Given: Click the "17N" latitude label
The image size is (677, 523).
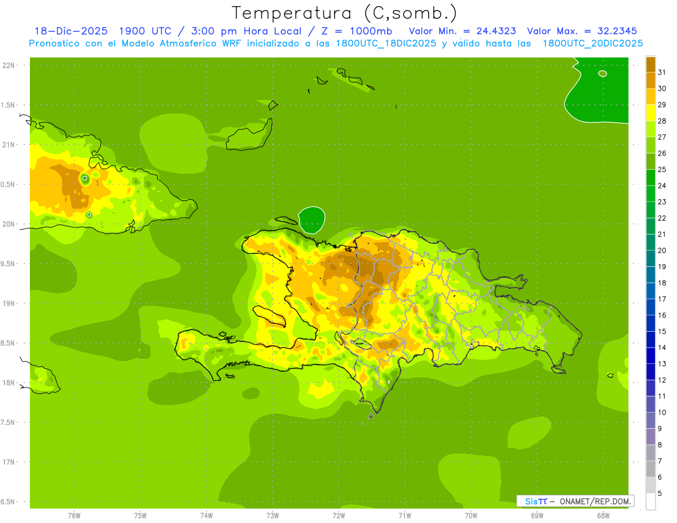Looking at the screenshot, I should pos(8,462).
